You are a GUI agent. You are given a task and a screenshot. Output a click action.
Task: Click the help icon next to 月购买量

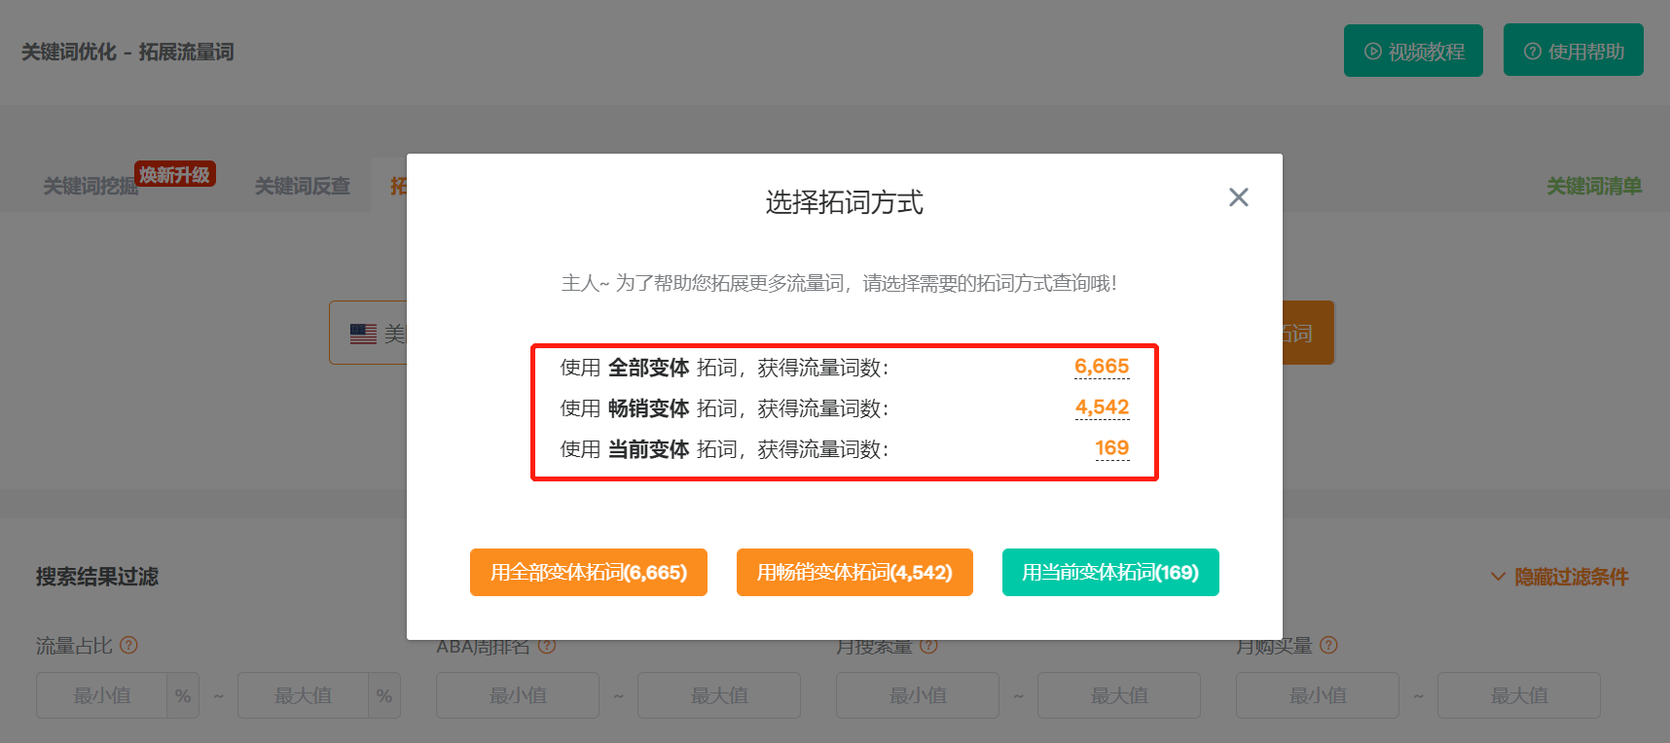[x=1328, y=645]
